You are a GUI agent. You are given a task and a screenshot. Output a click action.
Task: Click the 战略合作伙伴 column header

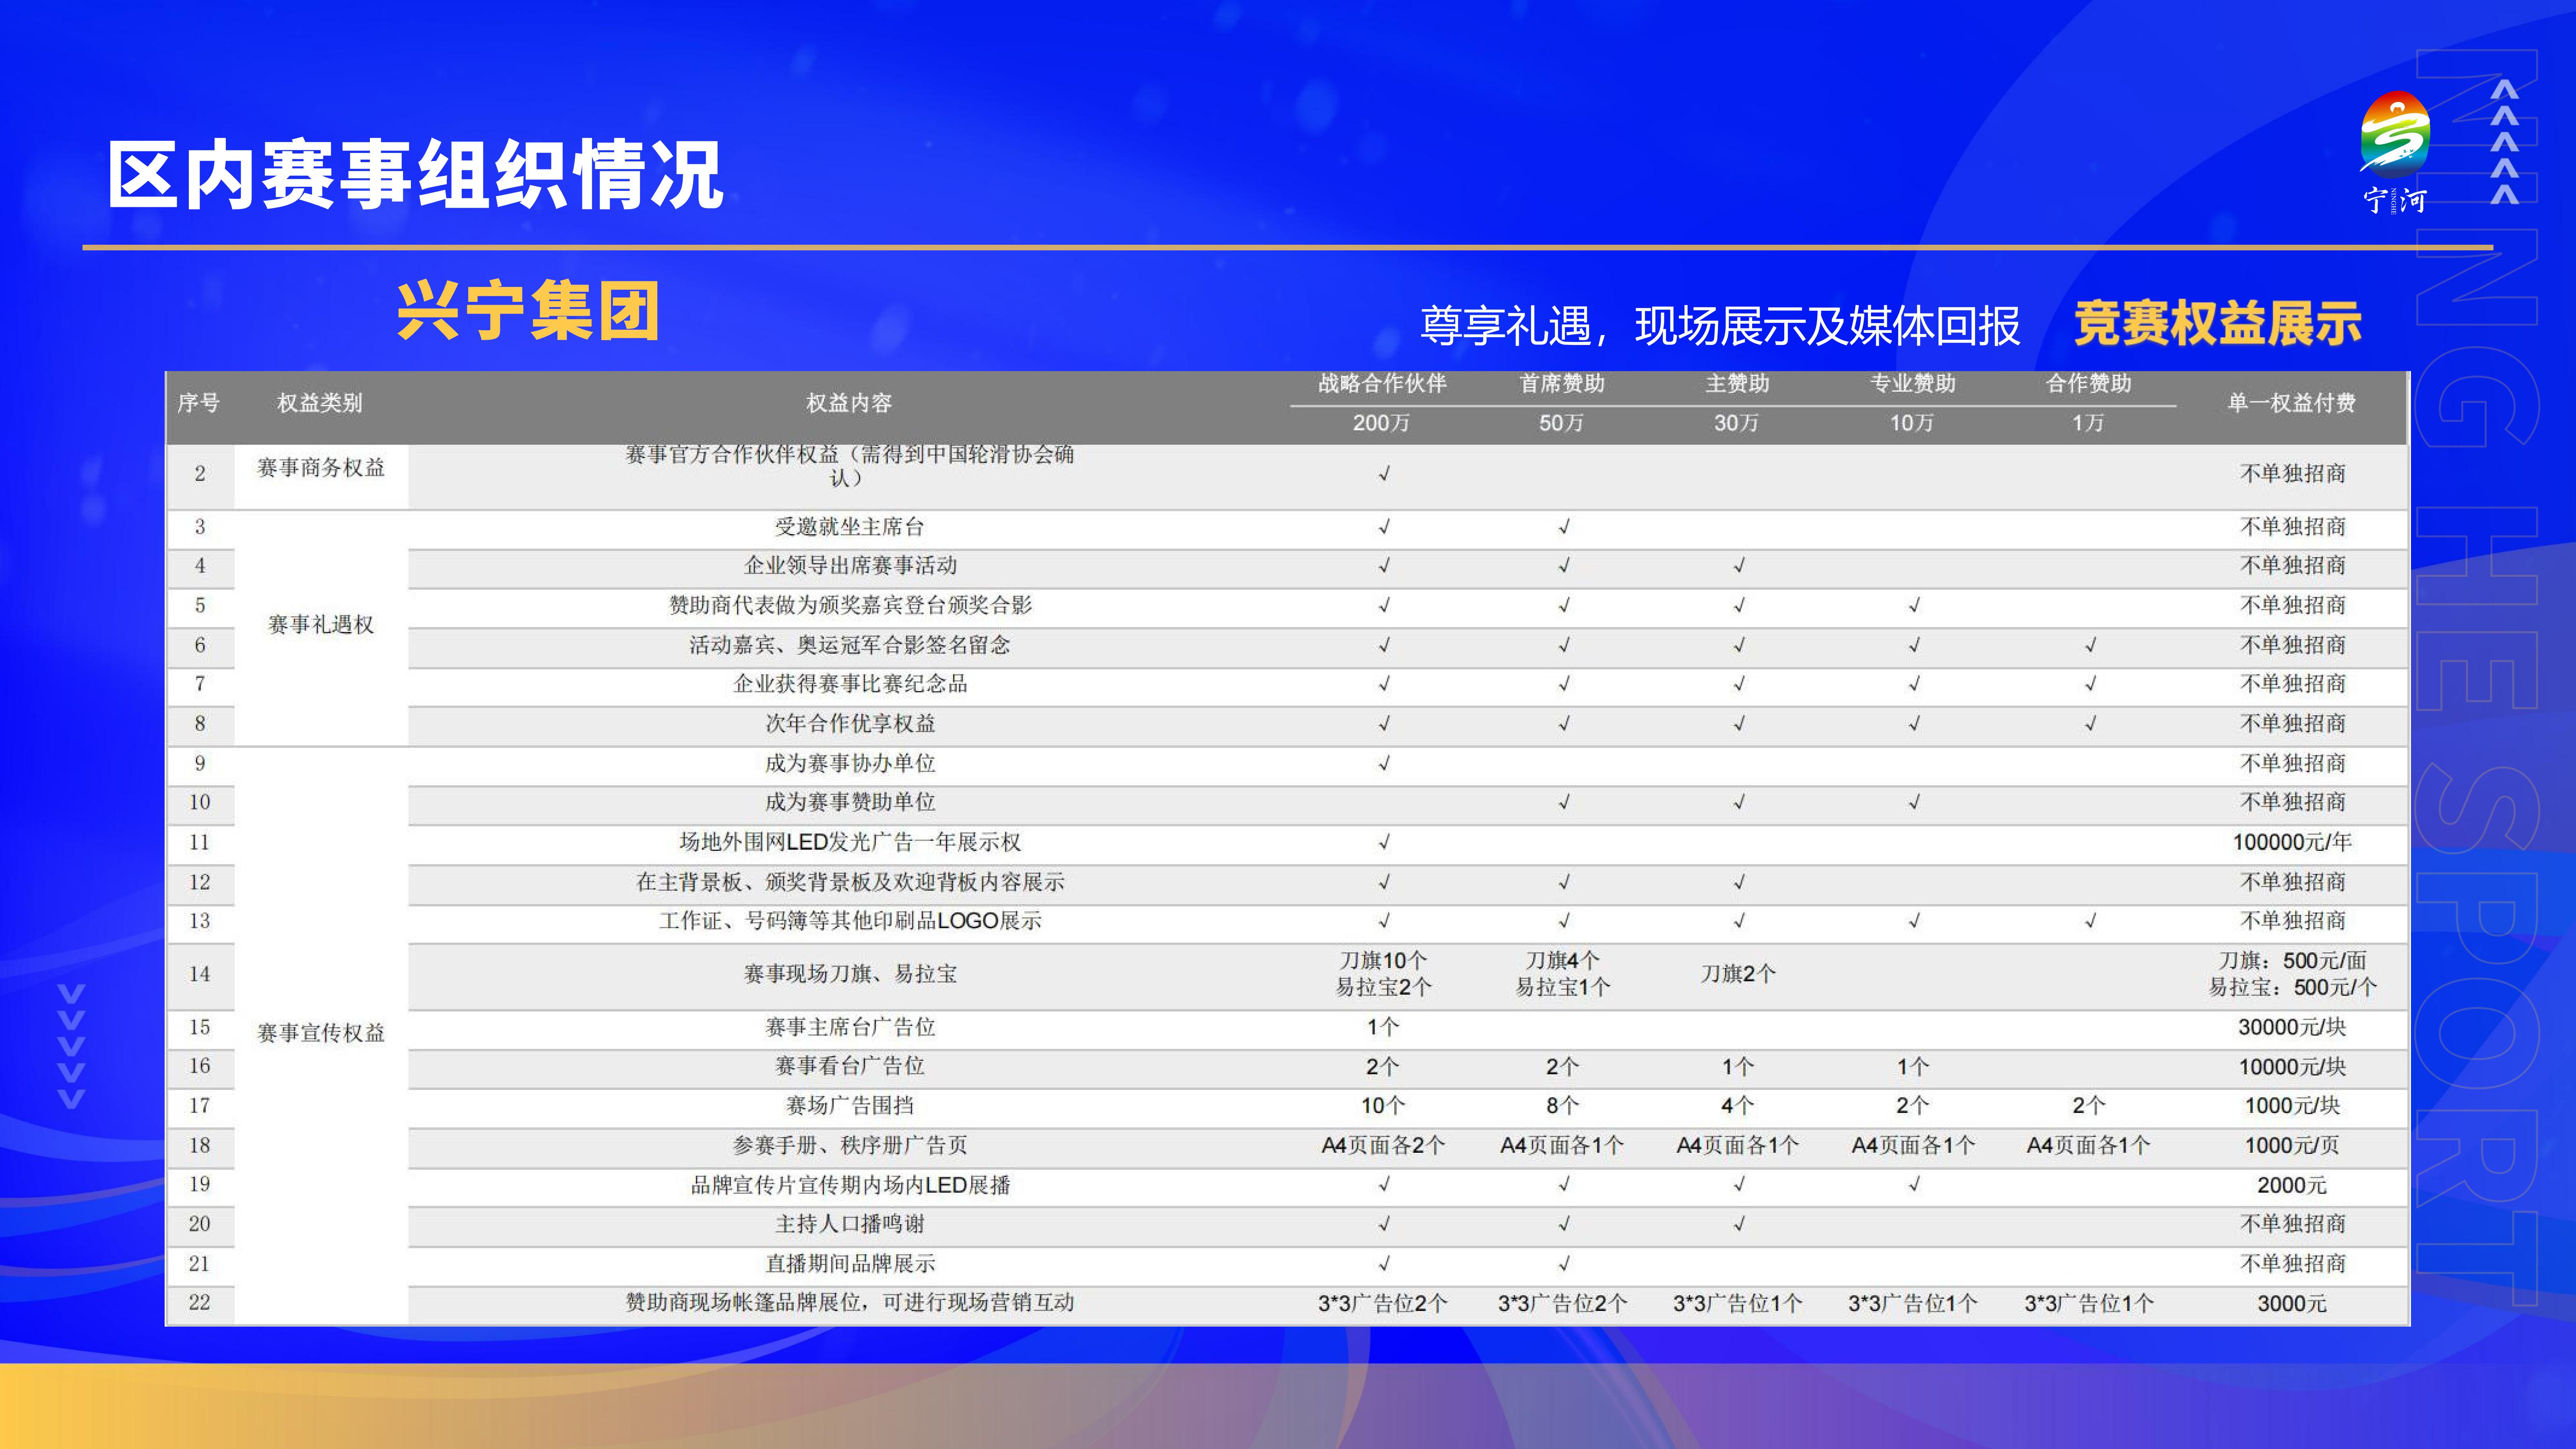pos(1382,383)
